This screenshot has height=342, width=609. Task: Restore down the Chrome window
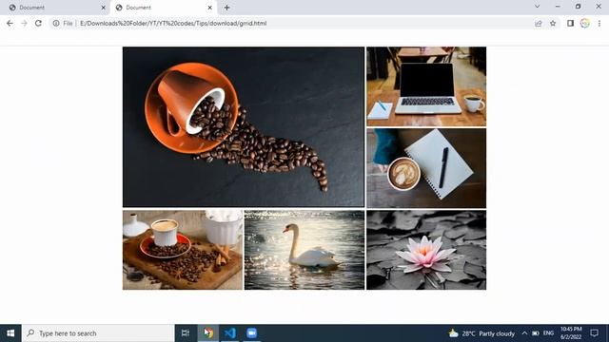pyautogui.click(x=578, y=7)
